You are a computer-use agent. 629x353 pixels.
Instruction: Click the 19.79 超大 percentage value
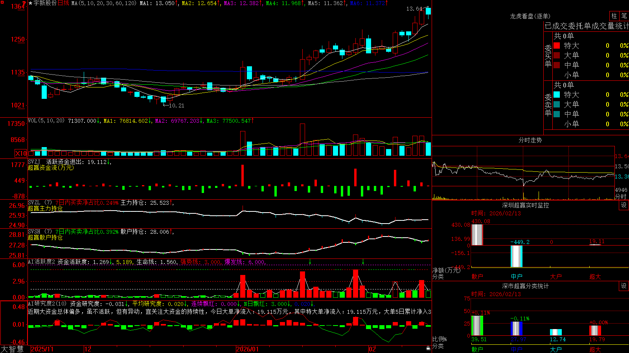597,339
